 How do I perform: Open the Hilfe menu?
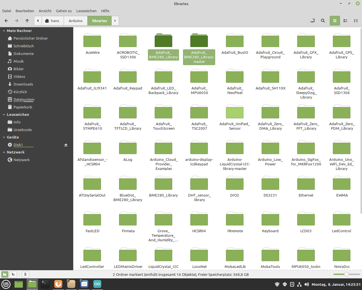(105, 11)
